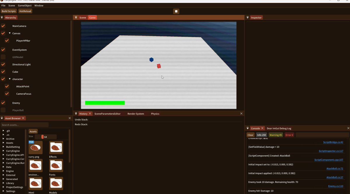Open the GameObject menu
The width and height of the screenshot is (350, 194).
pyautogui.click(x=25, y=6)
